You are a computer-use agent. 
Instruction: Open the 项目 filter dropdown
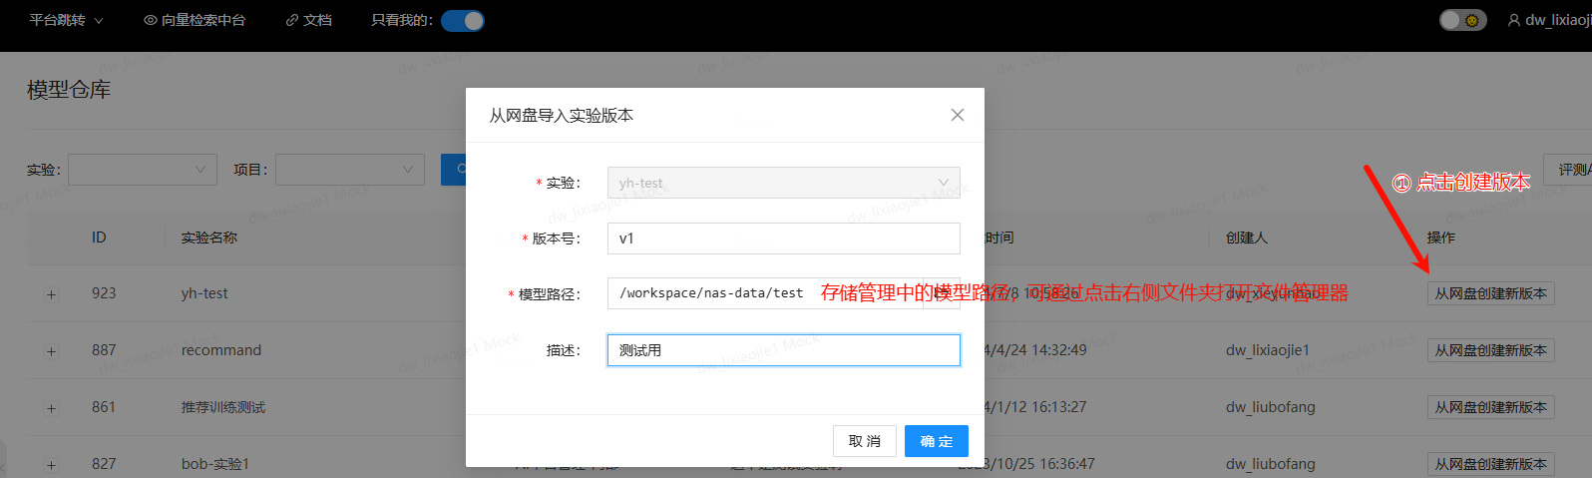click(349, 170)
